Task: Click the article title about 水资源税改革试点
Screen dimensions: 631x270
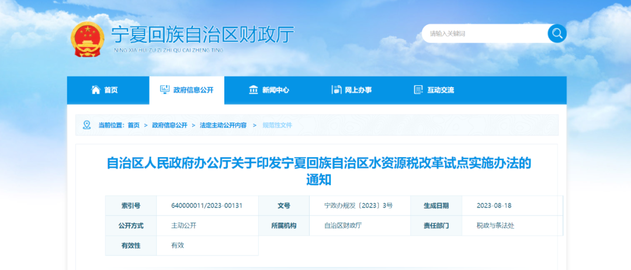Action: click(319, 171)
